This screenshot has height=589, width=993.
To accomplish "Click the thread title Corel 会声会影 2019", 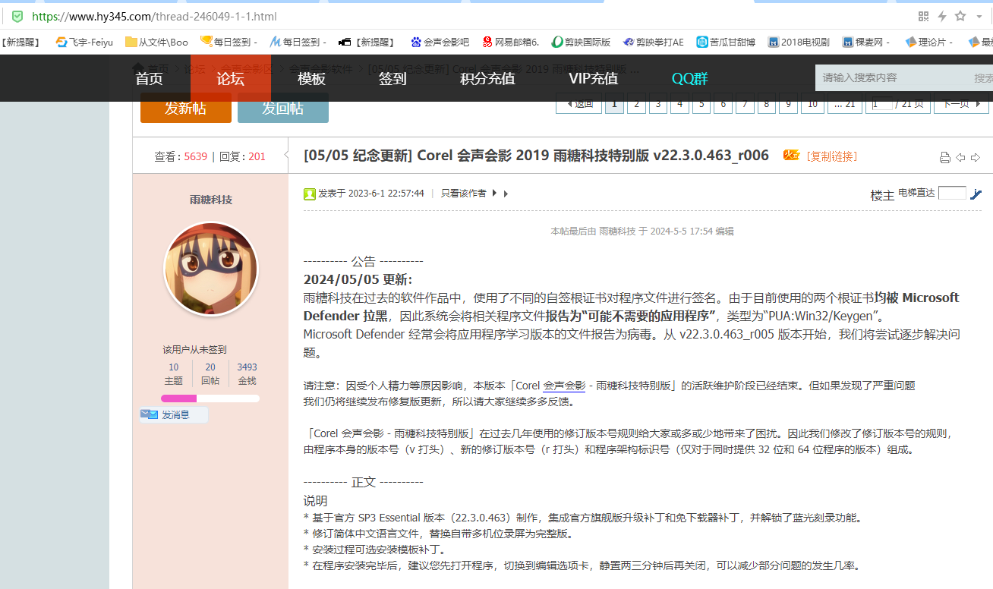I will [x=536, y=156].
